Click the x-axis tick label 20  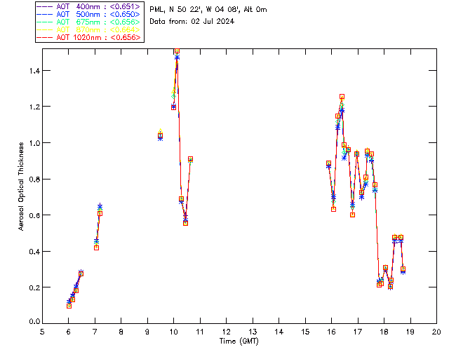tap(436, 332)
